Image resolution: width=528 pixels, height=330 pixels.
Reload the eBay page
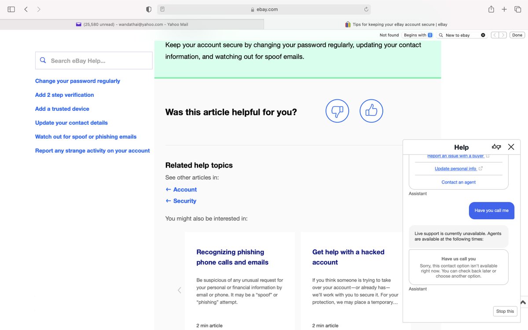click(366, 9)
